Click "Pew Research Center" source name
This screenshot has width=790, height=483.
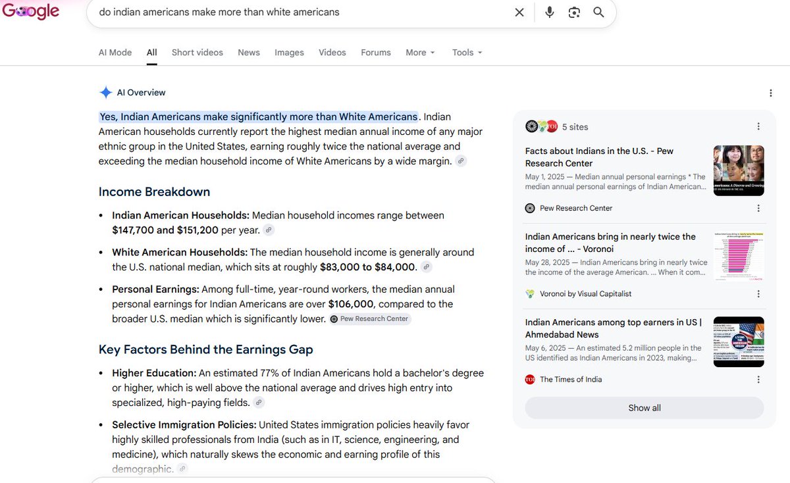(x=576, y=208)
